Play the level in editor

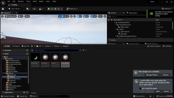click(49, 9)
